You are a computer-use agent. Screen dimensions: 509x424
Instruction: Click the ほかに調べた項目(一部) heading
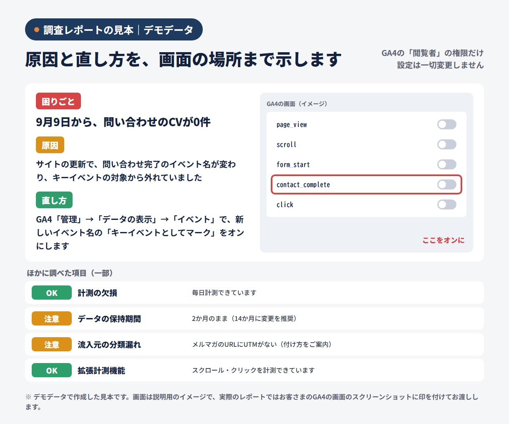click(70, 273)
